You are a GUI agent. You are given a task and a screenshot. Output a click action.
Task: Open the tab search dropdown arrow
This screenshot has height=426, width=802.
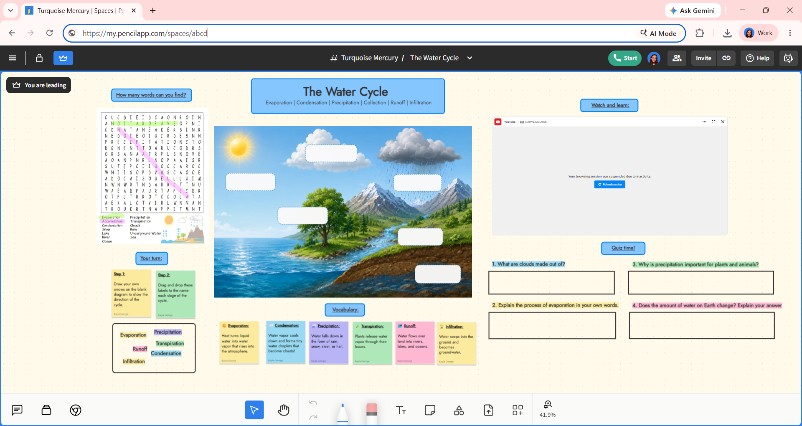click(10, 10)
